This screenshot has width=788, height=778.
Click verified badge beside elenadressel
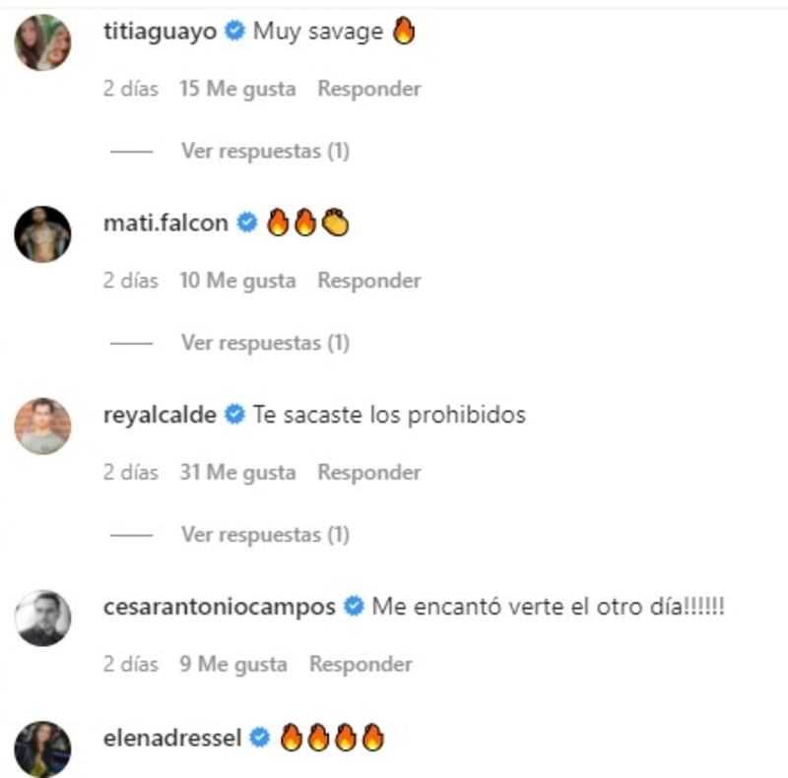coord(260,738)
